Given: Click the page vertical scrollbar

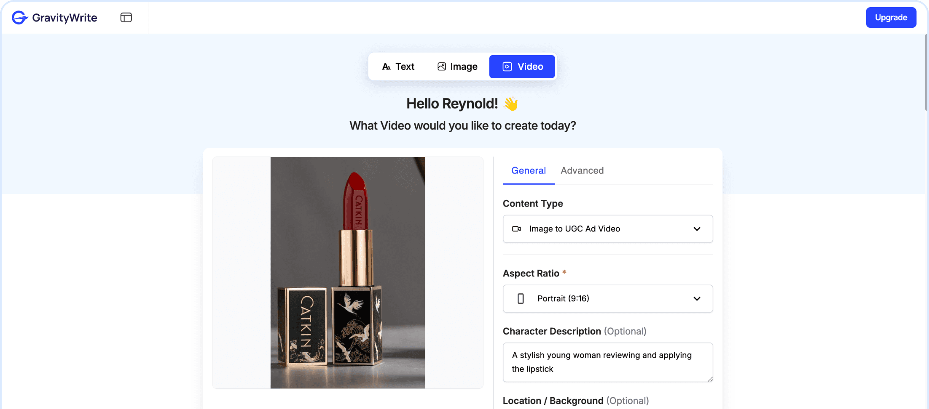Looking at the screenshot, I should tap(926, 72).
